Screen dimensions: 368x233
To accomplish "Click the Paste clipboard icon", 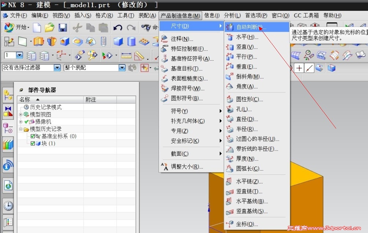I will coord(103,28).
